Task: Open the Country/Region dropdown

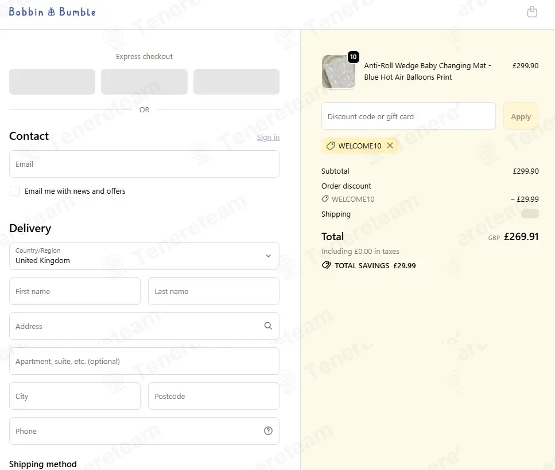Action: [x=144, y=256]
